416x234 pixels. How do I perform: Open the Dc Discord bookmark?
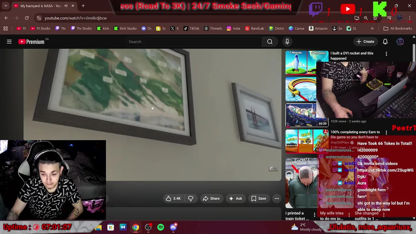147,29
